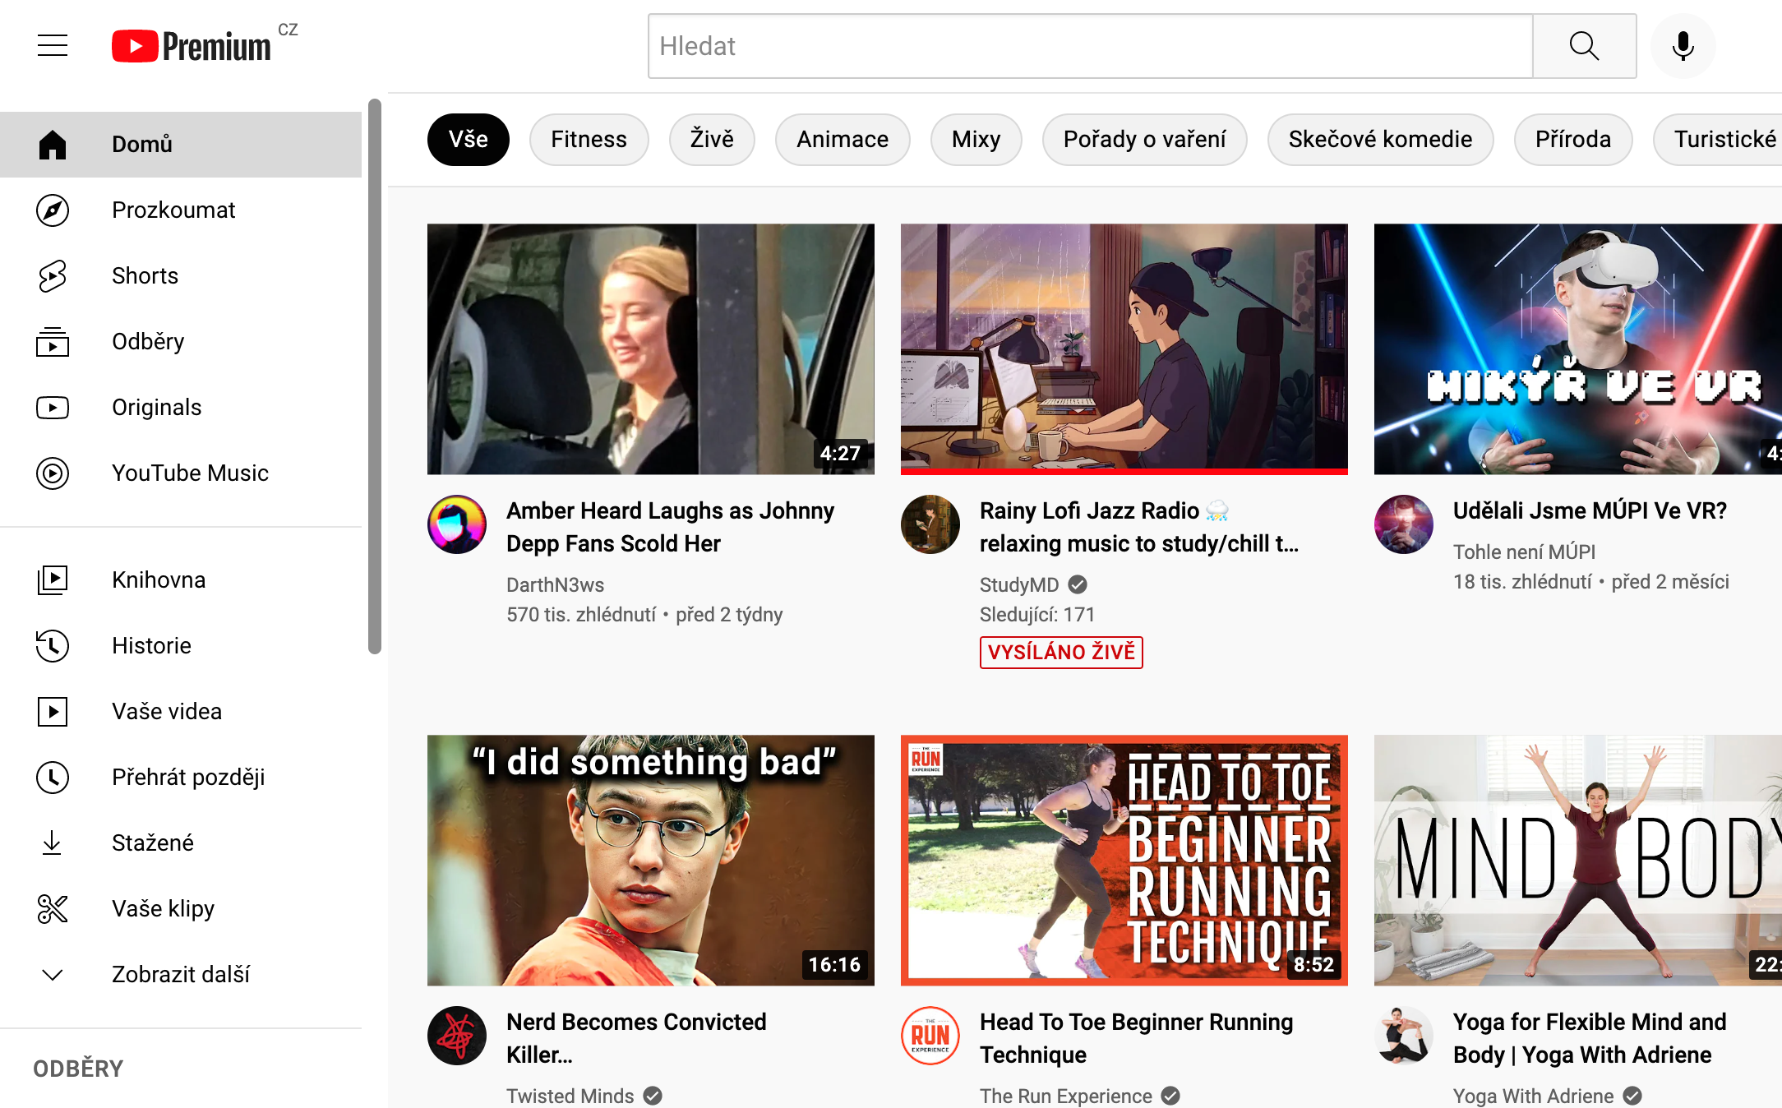Open Amber Heard video thumbnail
Screen dimensions: 1782x1108
[x=650, y=349]
